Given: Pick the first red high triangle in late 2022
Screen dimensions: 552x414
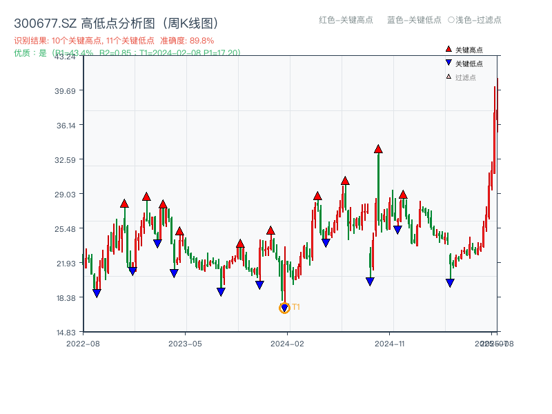Looking at the screenshot, I should pos(124,204).
